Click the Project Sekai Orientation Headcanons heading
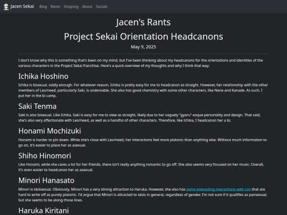Viewport: 287px width, 215px height. [x=143, y=37]
